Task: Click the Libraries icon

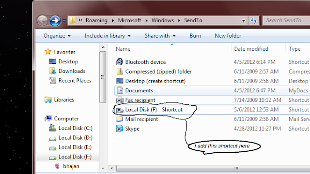Action: pos(48,100)
